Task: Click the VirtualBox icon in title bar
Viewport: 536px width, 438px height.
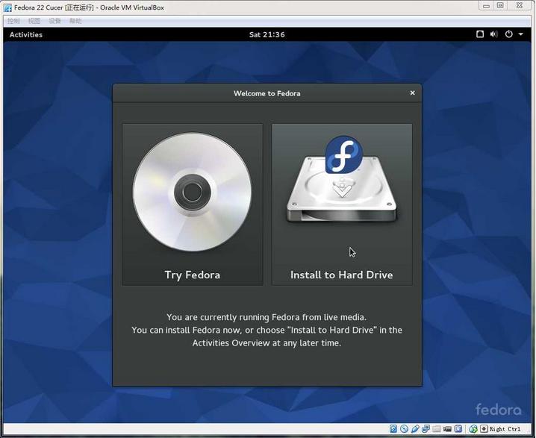Action: (8, 7)
